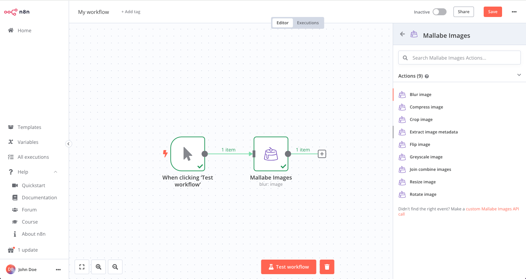Switch to the Executions tab
Image resolution: width=526 pixels, height=279 pixels.
click(x=308, y=23)
